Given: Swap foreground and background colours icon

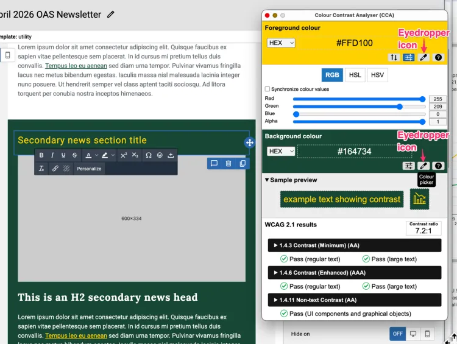Looking at the screenshot, I should [x=394, y=57].
